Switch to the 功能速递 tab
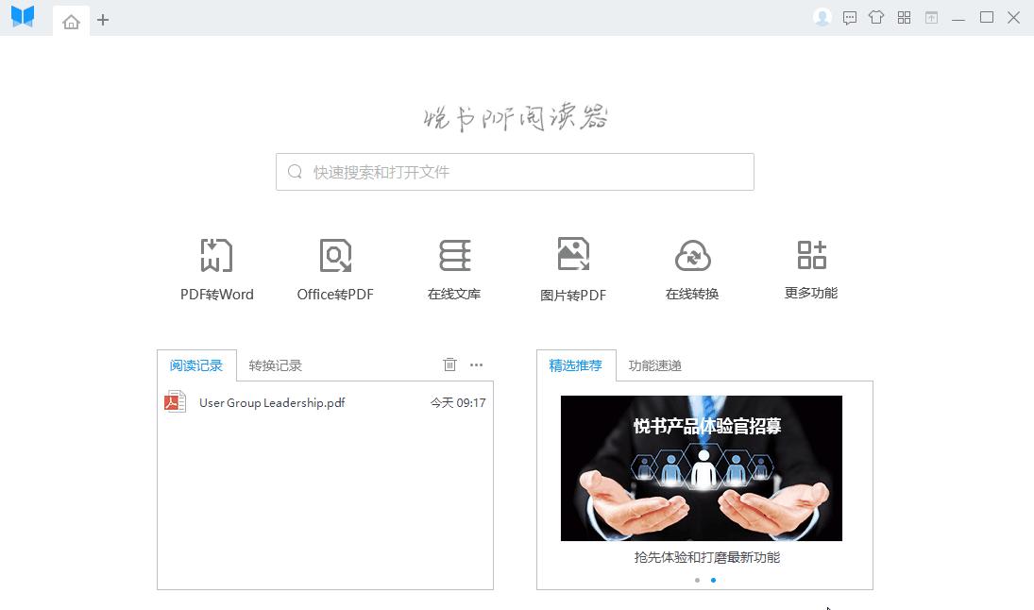This screenshot has height=610, width=1034. click(x=653, y=364)
